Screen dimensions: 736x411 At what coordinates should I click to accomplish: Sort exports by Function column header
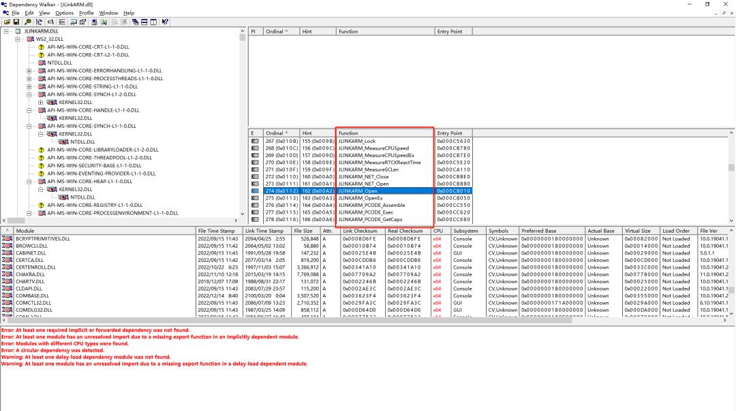(x=385, y=133)
